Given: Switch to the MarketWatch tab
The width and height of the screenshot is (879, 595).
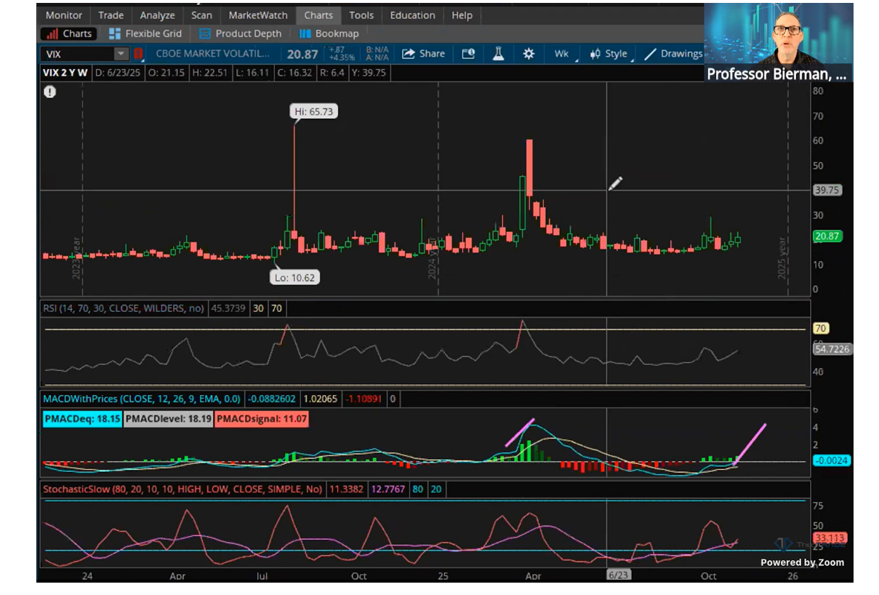Looking at the screenshot, I should click(x=257, y=15).
